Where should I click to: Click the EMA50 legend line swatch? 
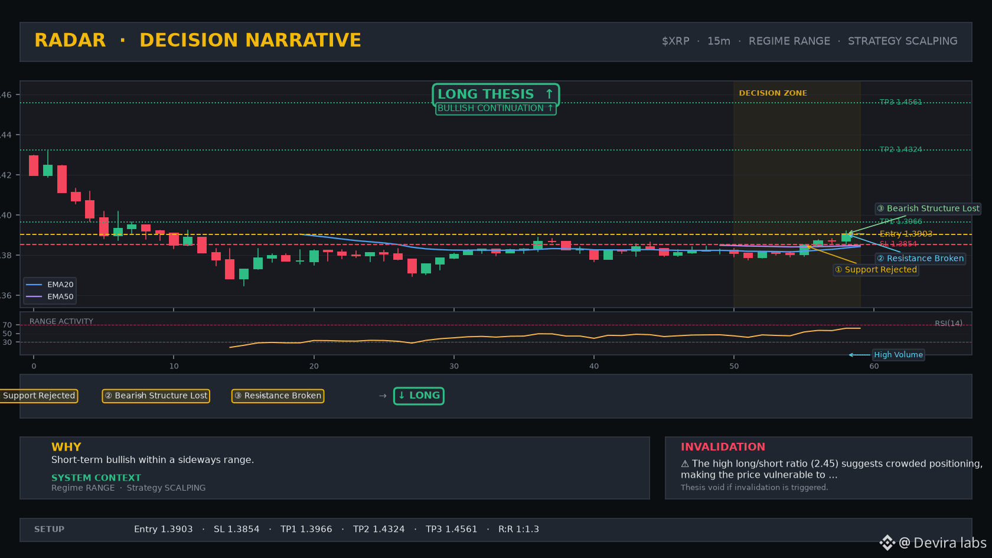34,297
